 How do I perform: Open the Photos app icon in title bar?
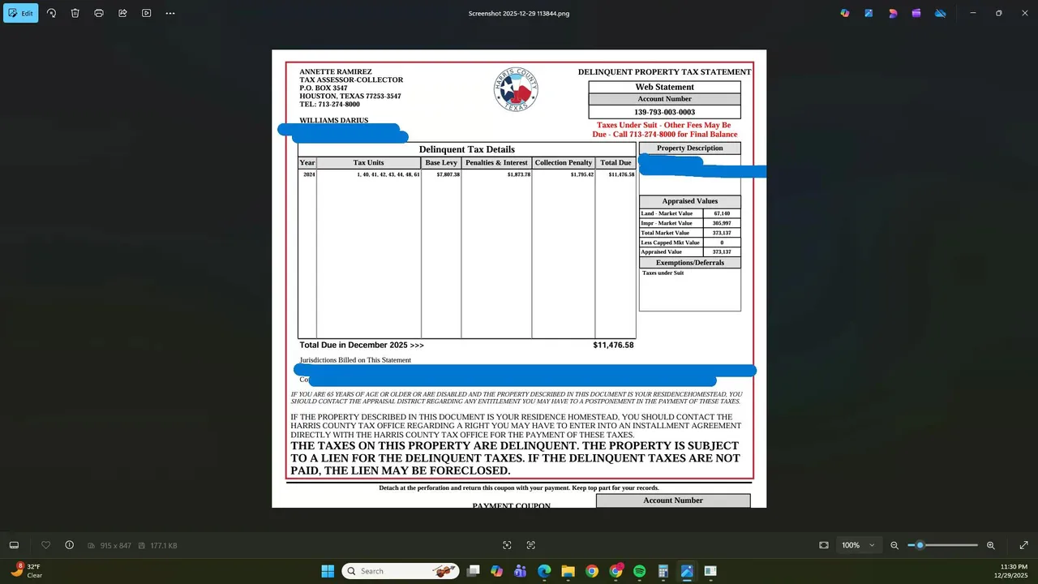tap(869, 13)
